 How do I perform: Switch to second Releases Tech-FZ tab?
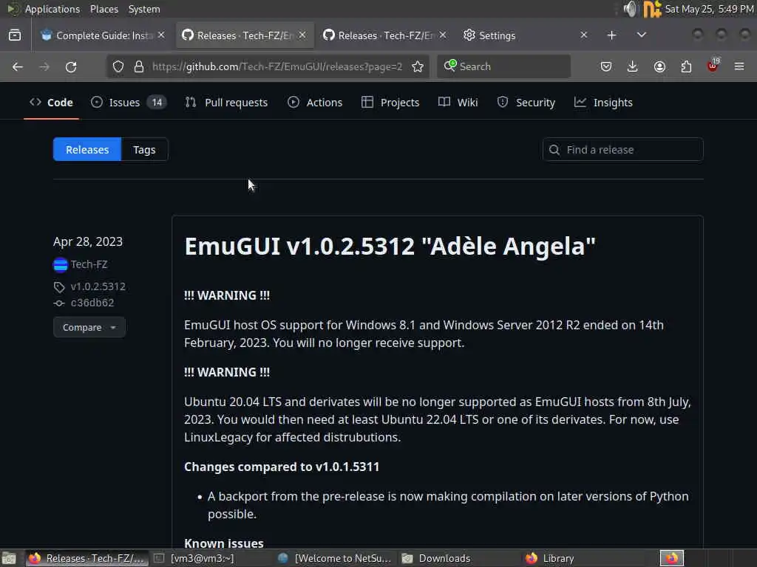(x=384, y=35)
